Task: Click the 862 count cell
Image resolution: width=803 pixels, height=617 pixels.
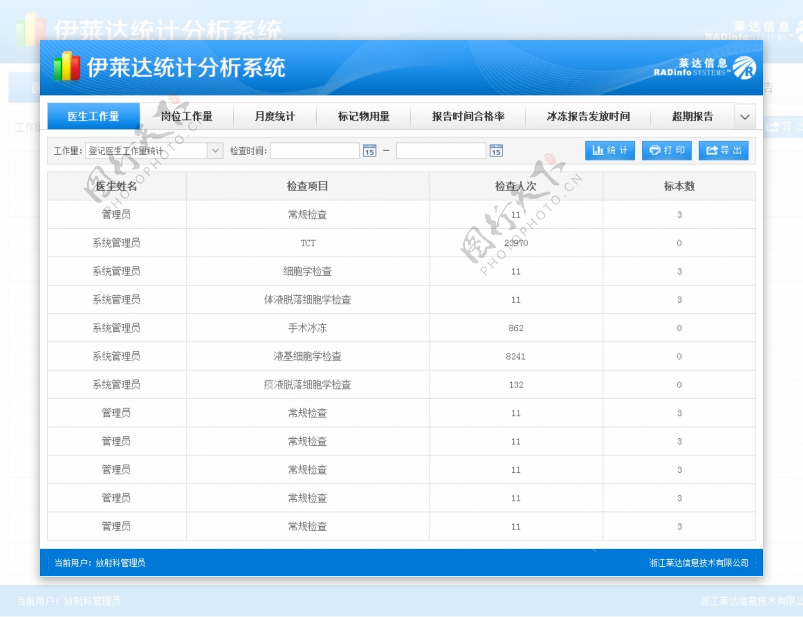Action: 516,328
